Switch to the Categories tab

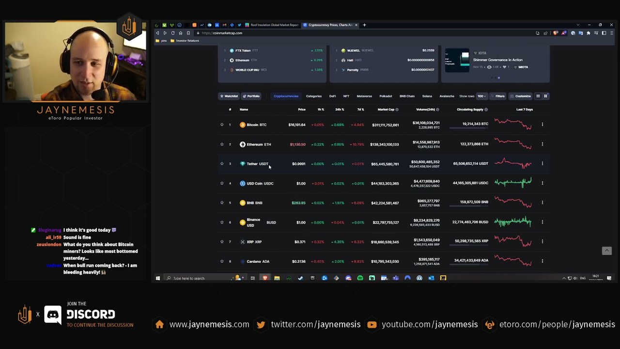click(x=314, y=96)
